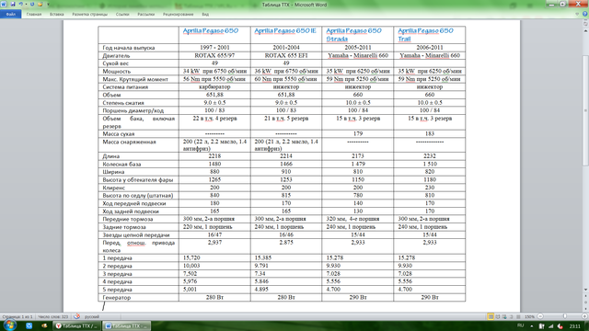
Task: Open the Вставка ribbon tab
Action: [57, 15]
